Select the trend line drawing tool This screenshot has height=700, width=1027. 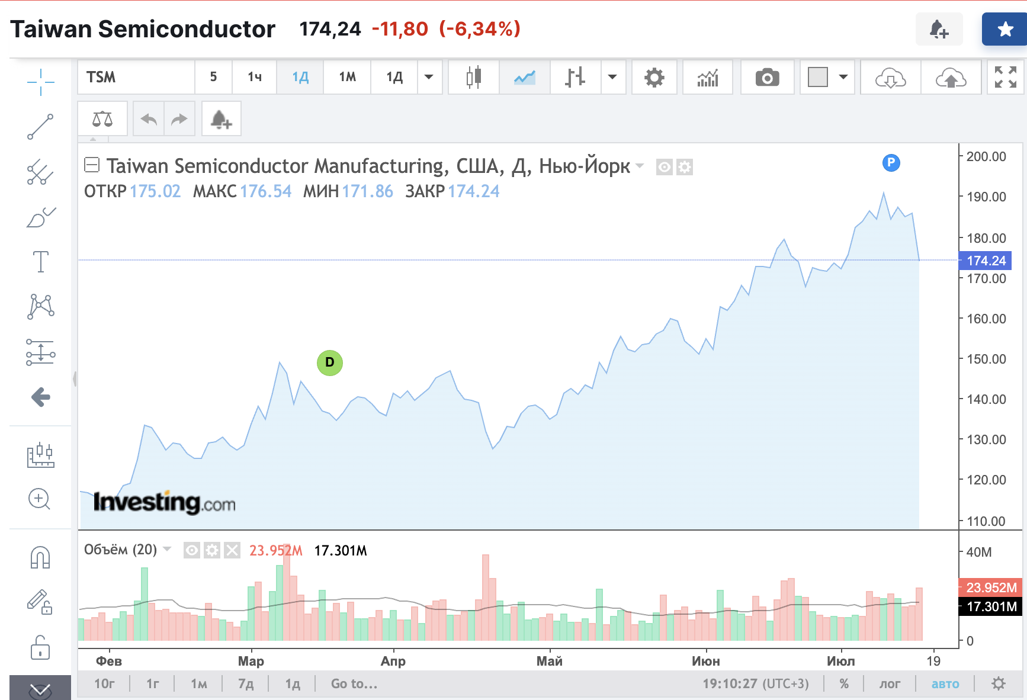pos(40,127)
